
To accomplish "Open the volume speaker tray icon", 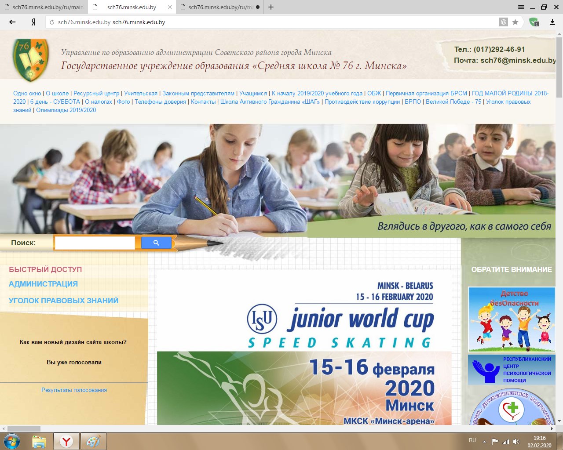I will 516,442.
